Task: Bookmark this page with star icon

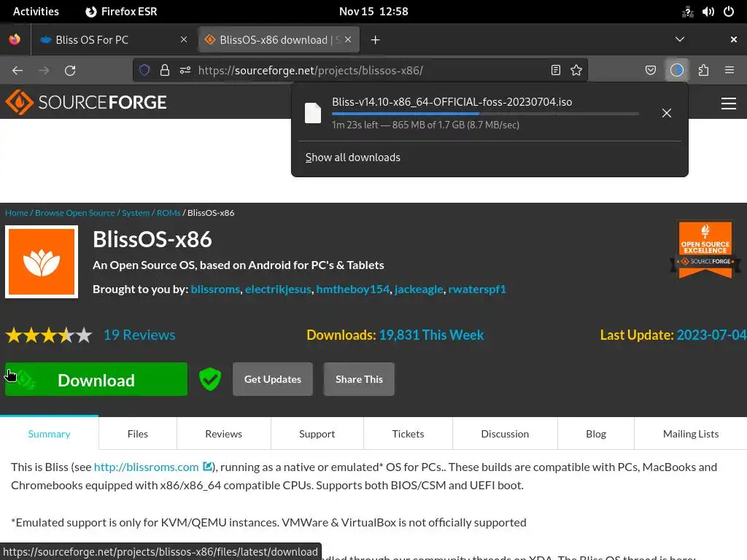Action: click(576, 71)
